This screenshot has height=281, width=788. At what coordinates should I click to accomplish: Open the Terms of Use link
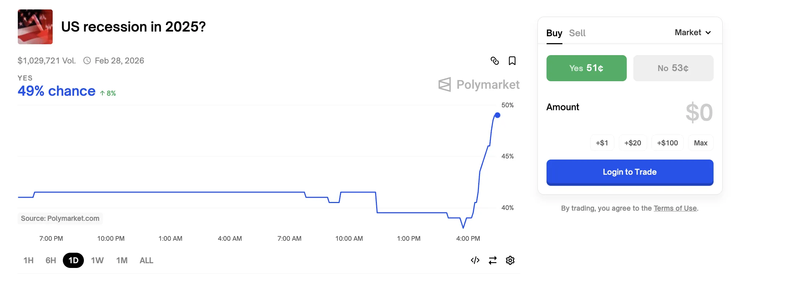(675, 208)
